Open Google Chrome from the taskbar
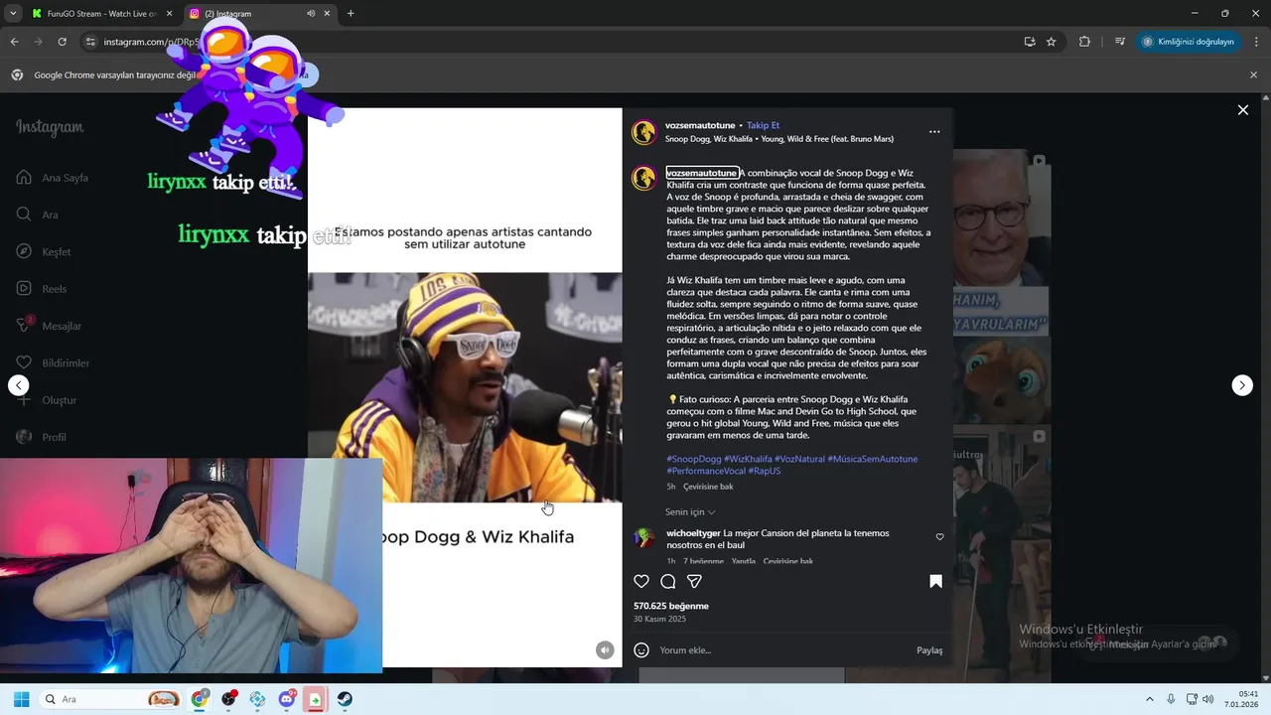1271x715 pixels. (200, 699)
